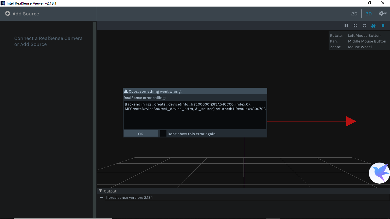Select the save snapshot icon
This screenshot has height=219, width=390.
point(355,26)
